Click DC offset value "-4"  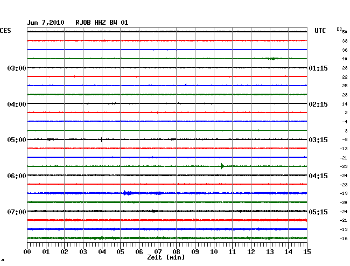pos(345,122)
